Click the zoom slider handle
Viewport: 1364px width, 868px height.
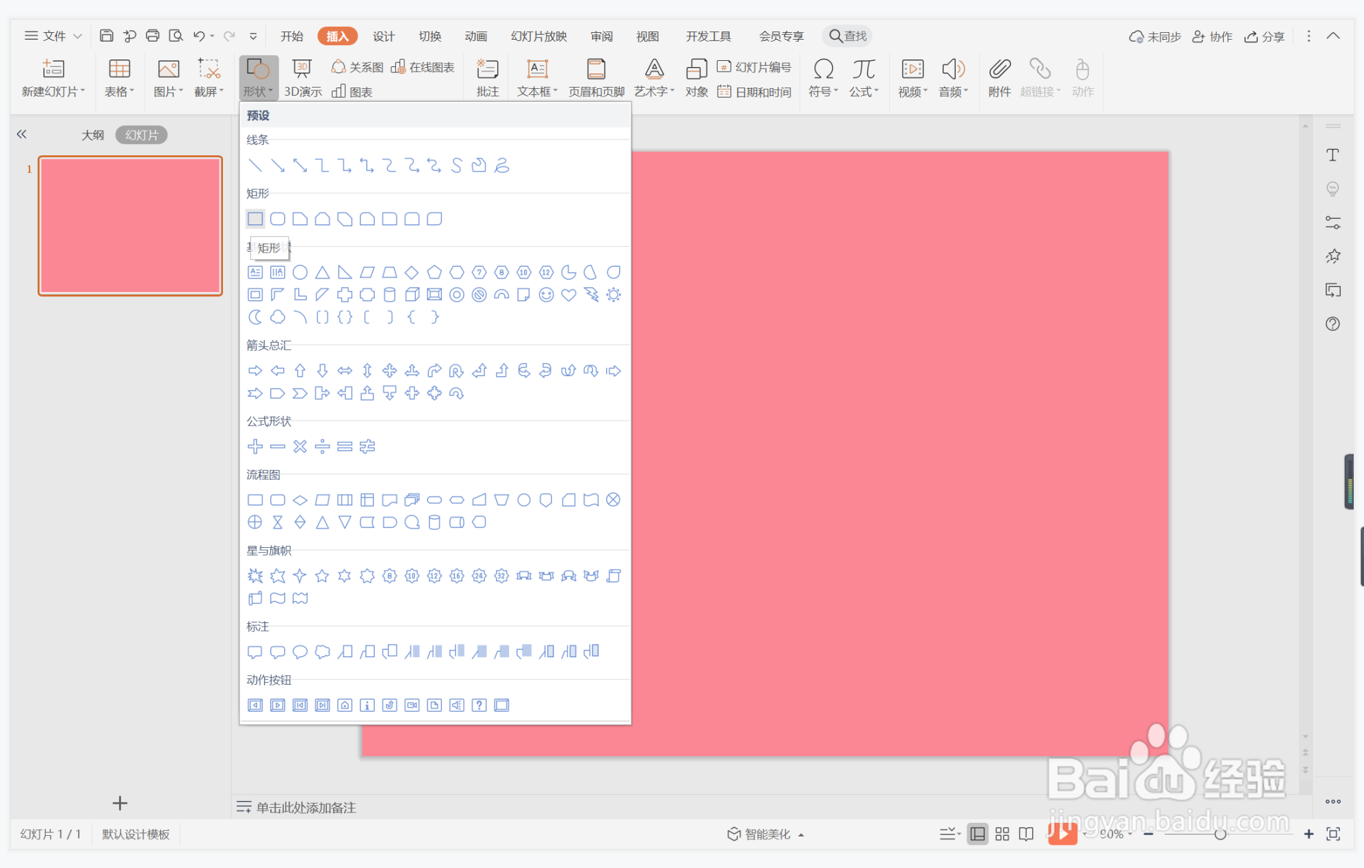[x=1220, y=834]
